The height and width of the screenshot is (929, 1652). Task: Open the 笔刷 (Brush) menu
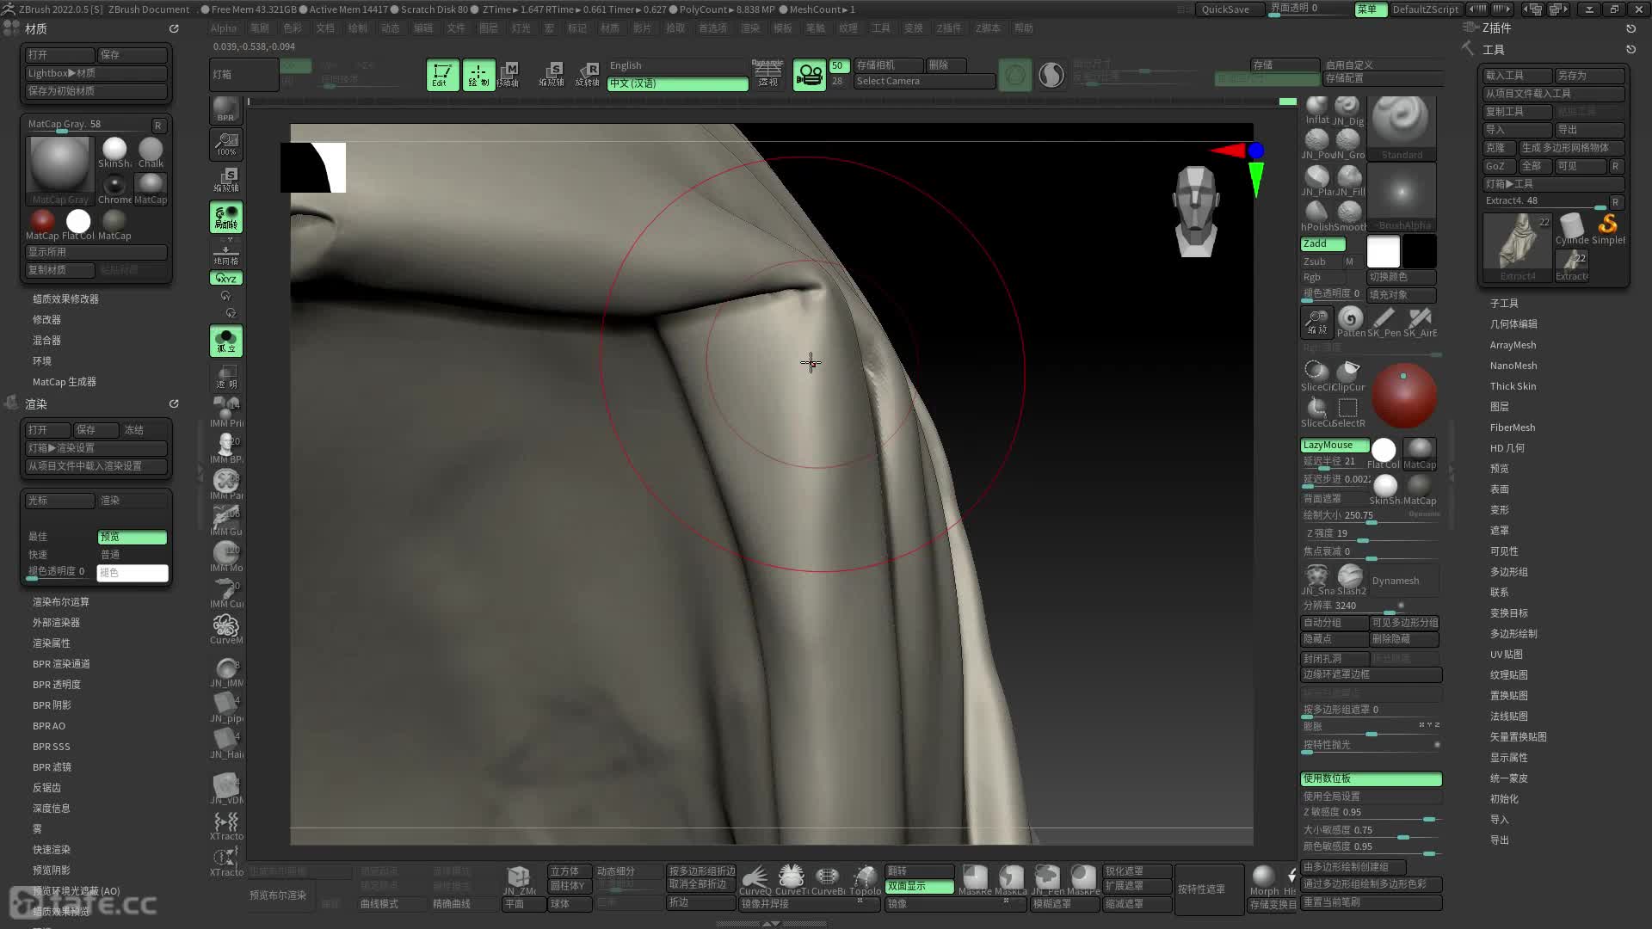click(x=260, y=28)
